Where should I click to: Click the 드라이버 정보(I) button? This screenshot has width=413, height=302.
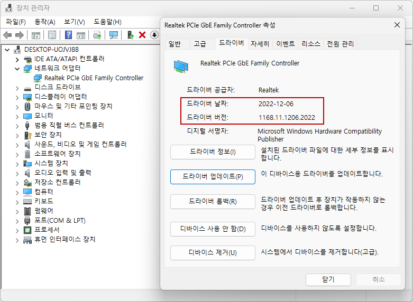tap(213, 152)
